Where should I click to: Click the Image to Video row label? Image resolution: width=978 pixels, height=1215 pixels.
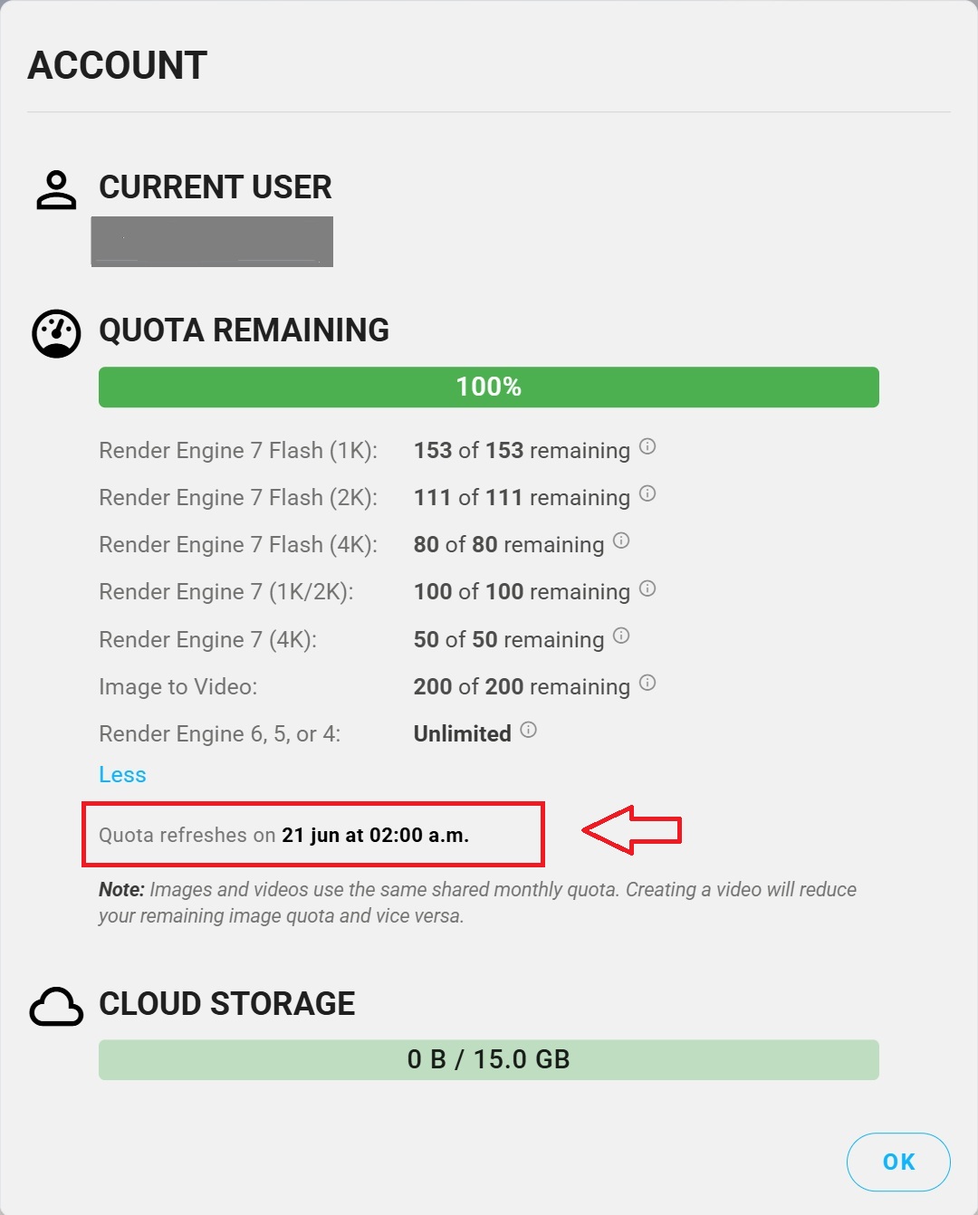tap(177, 687)
